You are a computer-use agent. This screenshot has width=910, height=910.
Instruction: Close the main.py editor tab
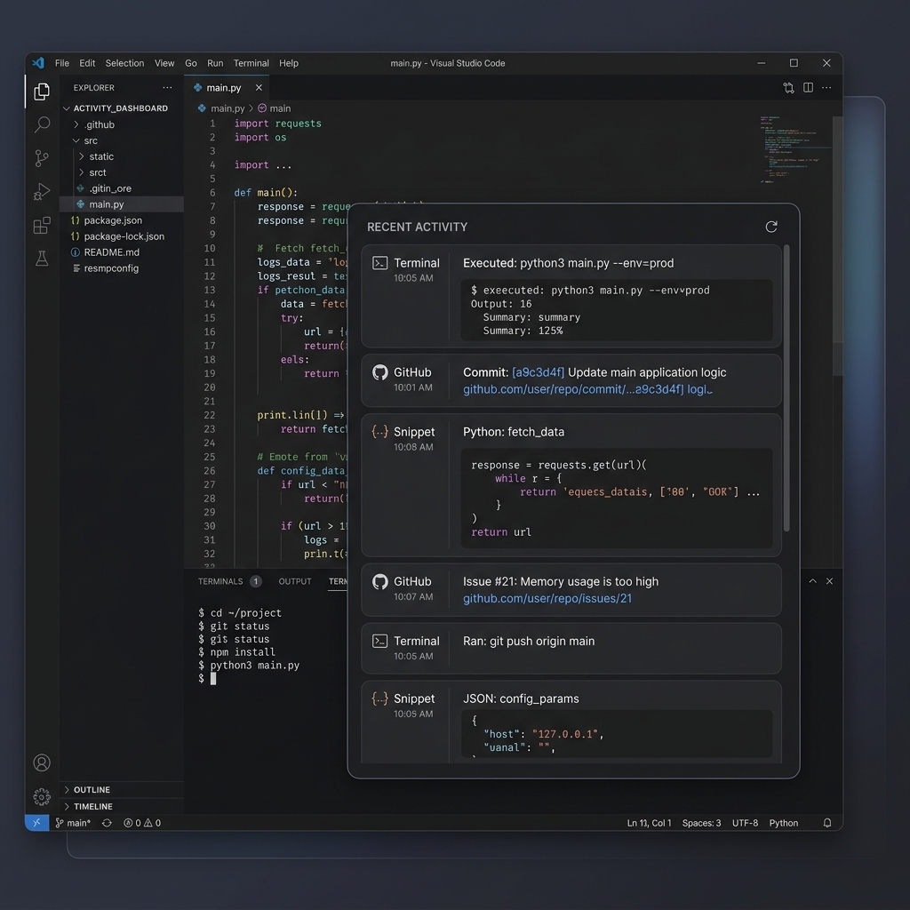coord(259,88)
